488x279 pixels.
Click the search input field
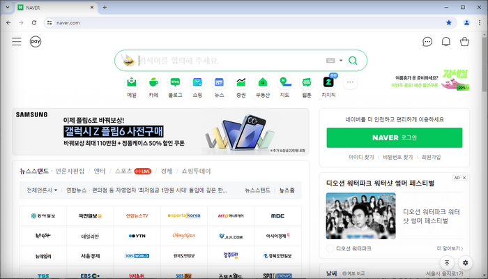coord(230,61)
